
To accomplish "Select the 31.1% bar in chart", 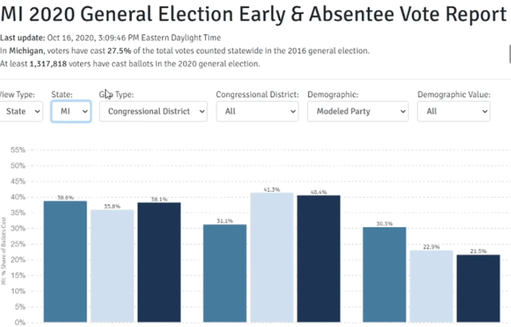I will click(x=225, y=272).
